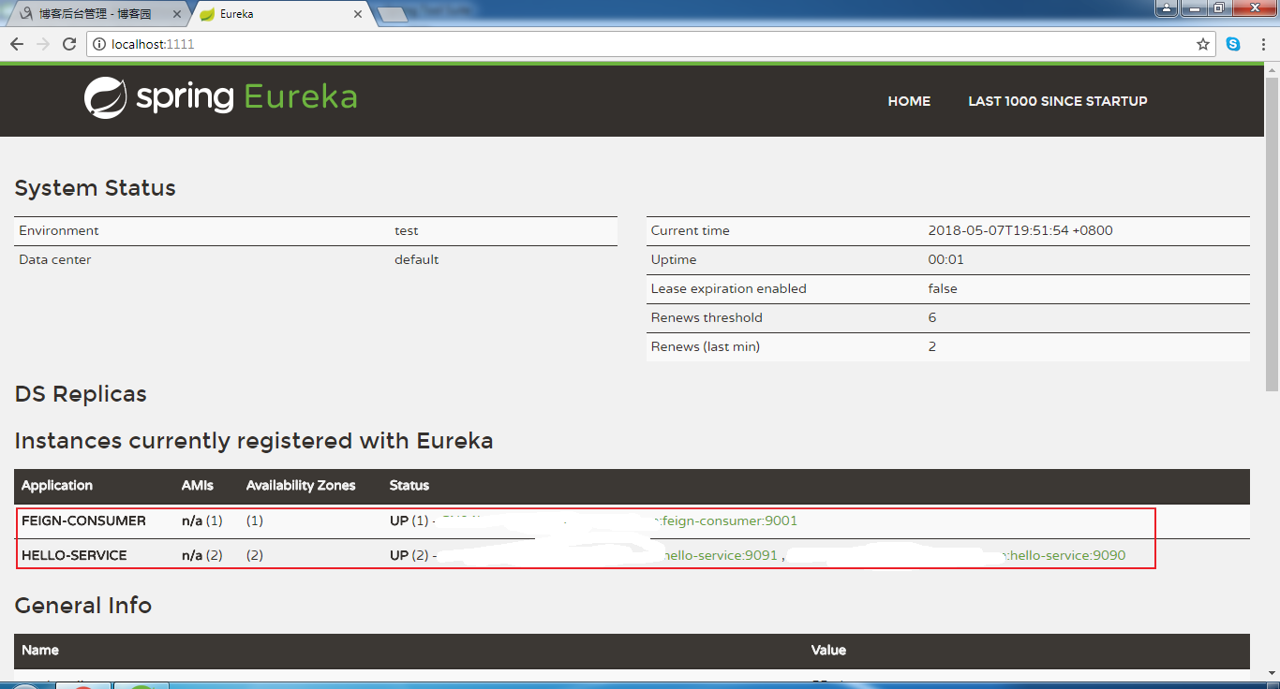Click the Renews (last min) value 2
This screenshot has height=689, width=1280.
tap(932, 346)
